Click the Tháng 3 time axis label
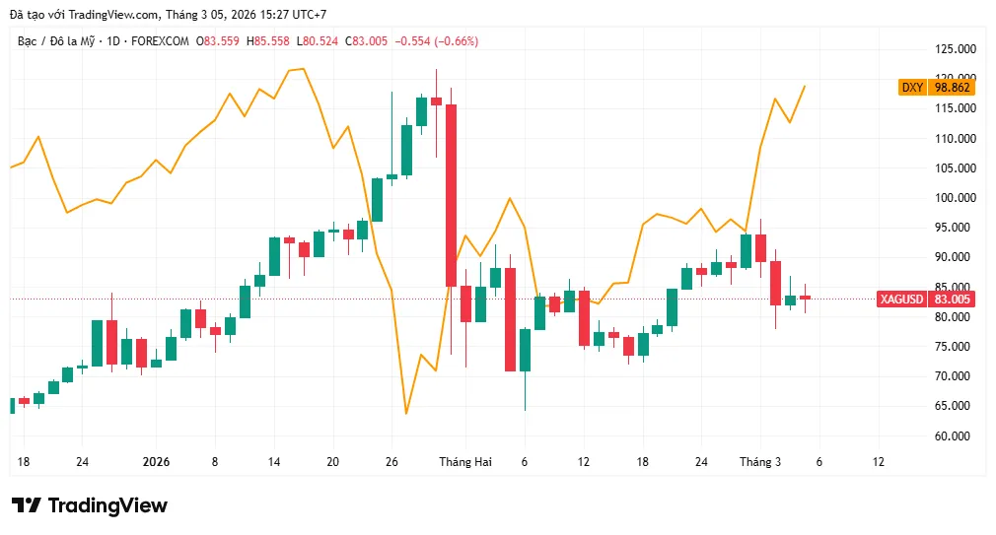Screen dimensions: 996x535 (x=759, y=462)
